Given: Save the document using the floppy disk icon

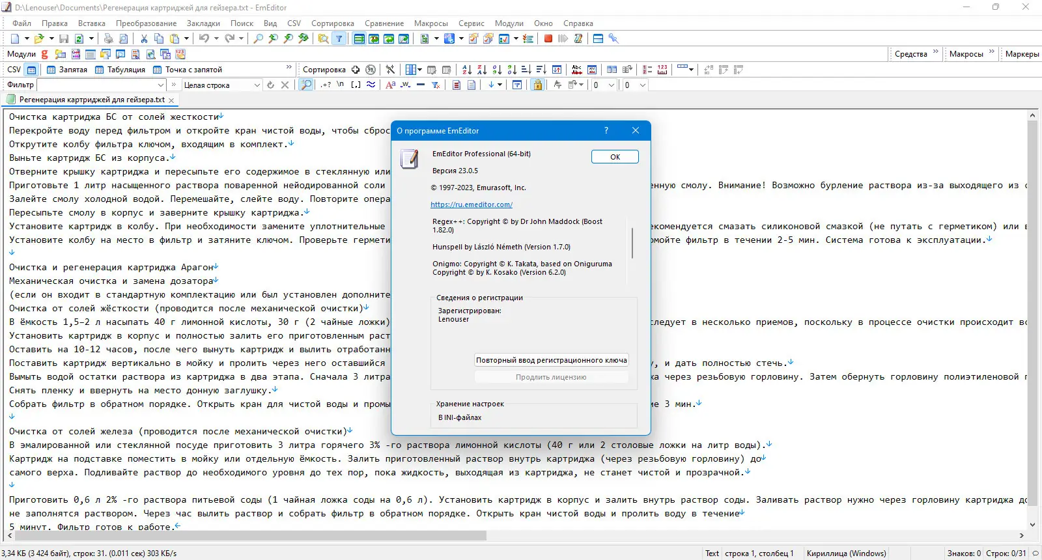Looking at the screenshot, I should (64, 38).
